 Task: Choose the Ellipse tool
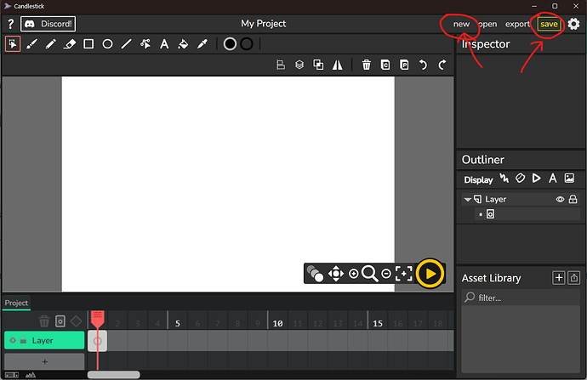pos(108,44)
